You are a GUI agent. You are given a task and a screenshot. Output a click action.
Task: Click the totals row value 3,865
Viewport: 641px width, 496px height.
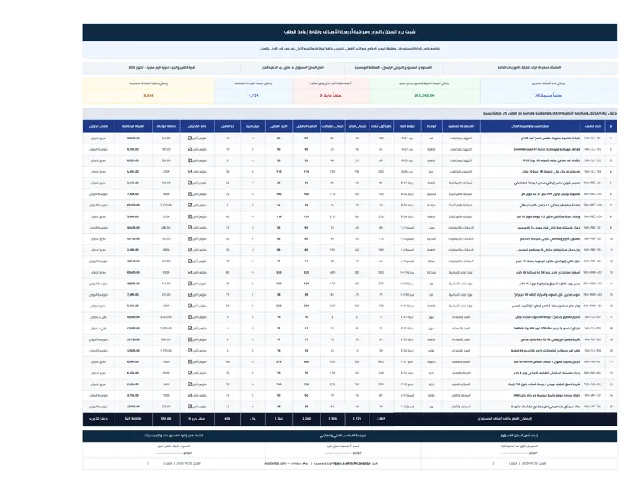click(x=381, y=419)
